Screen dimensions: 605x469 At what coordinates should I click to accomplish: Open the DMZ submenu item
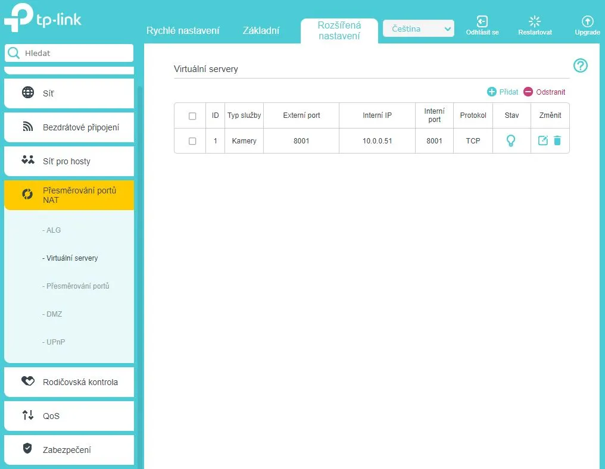point(54,314)
